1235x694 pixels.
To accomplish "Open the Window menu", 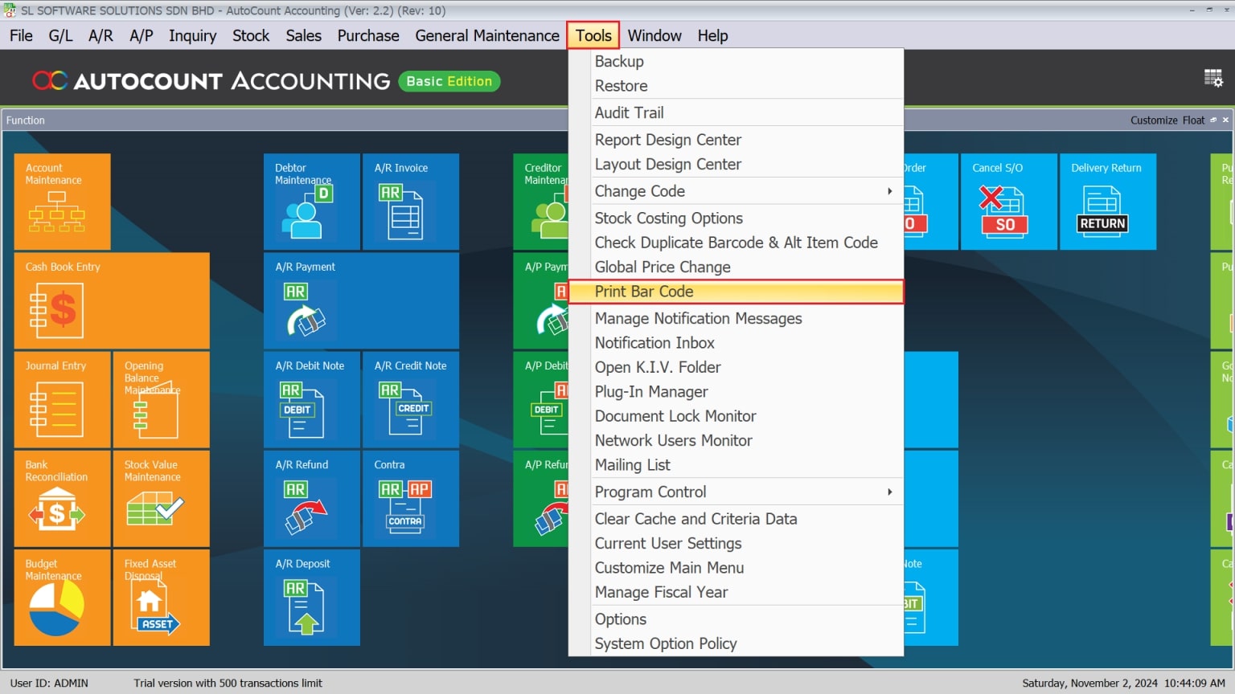I will pos(654,35).
